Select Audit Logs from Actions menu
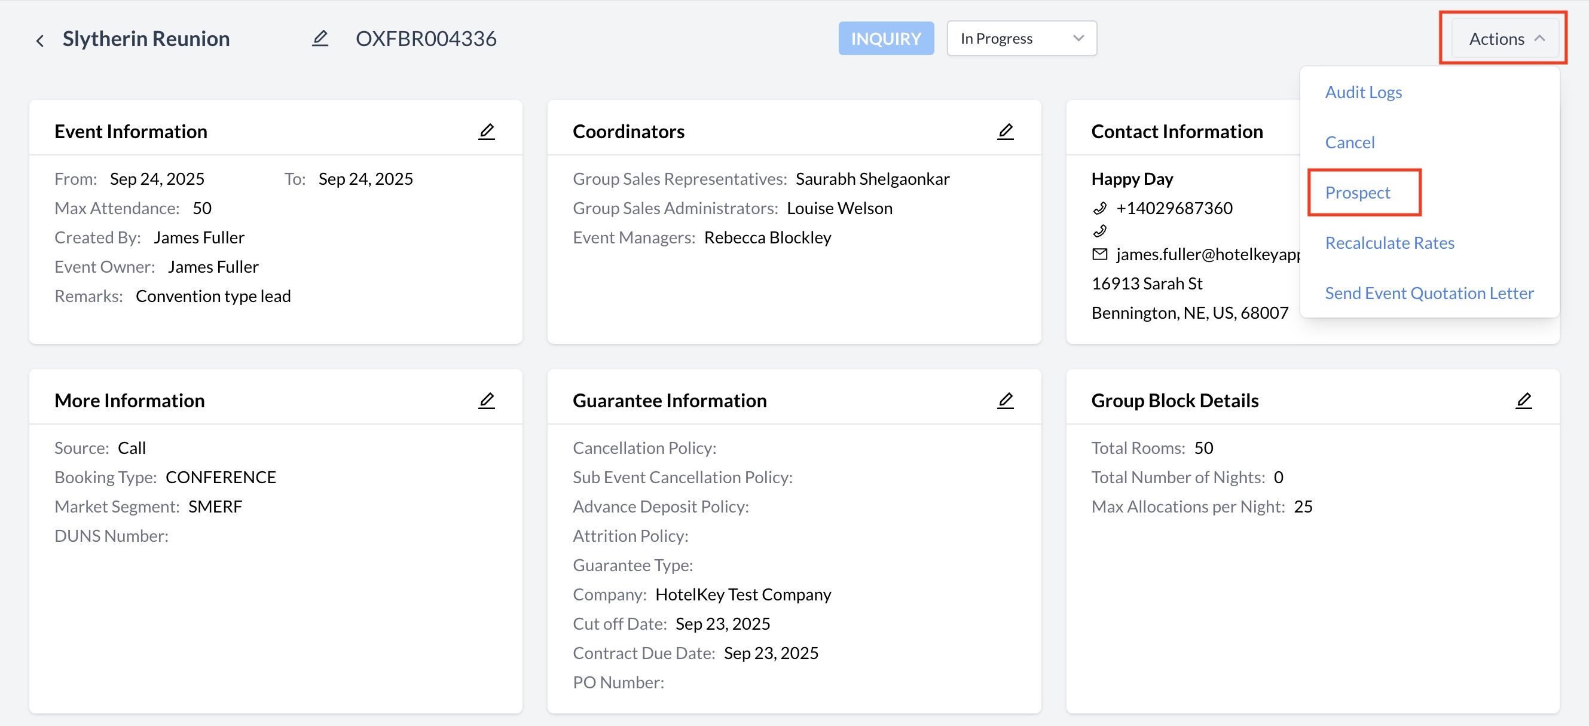 (x=1362, y=92)
